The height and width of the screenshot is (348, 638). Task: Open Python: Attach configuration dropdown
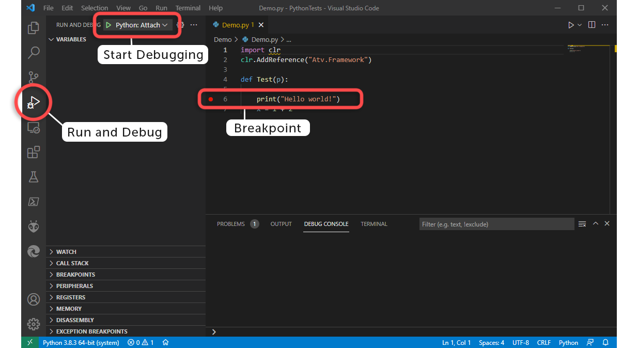tap(138, 25)
